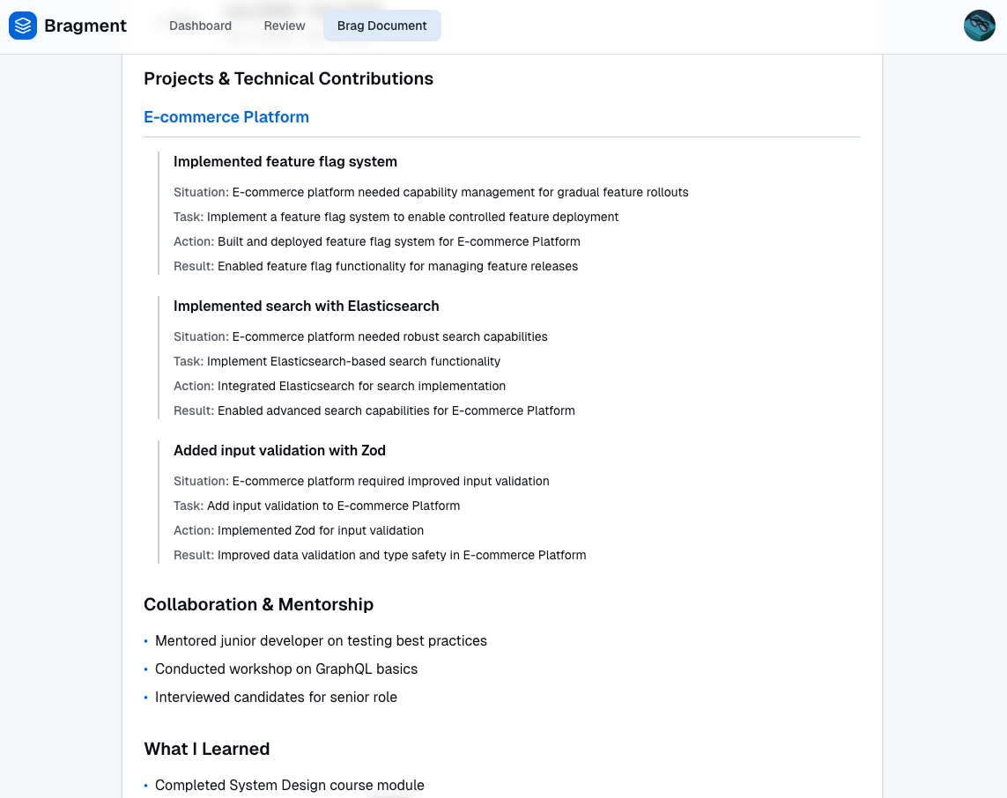Screen dimensions: 1007x798
Task: Click the mentored junior developer list item
Action: click(x=321, y=641)
